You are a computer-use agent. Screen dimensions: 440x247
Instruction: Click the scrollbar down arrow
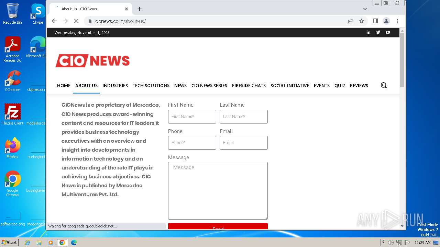tap(402, 226)
